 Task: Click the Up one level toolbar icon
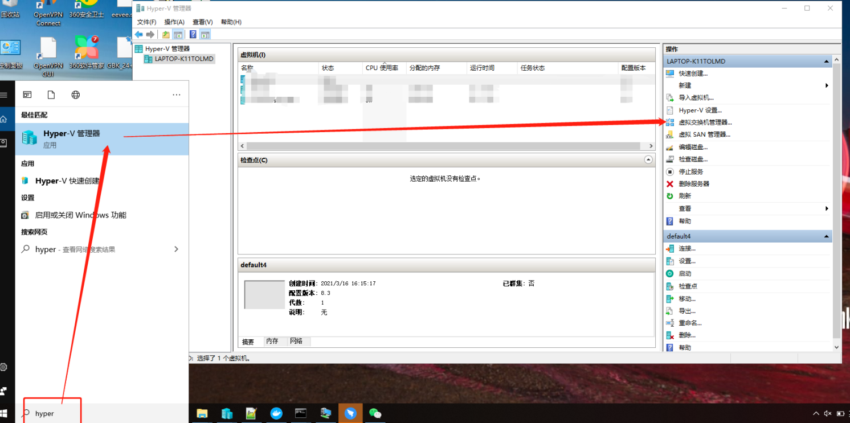(166, 35)
